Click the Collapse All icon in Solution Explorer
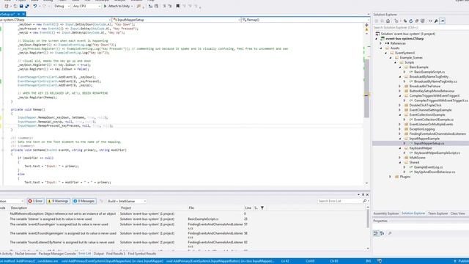The width and height of the screenshot is (469, 264). coord(417,21)
